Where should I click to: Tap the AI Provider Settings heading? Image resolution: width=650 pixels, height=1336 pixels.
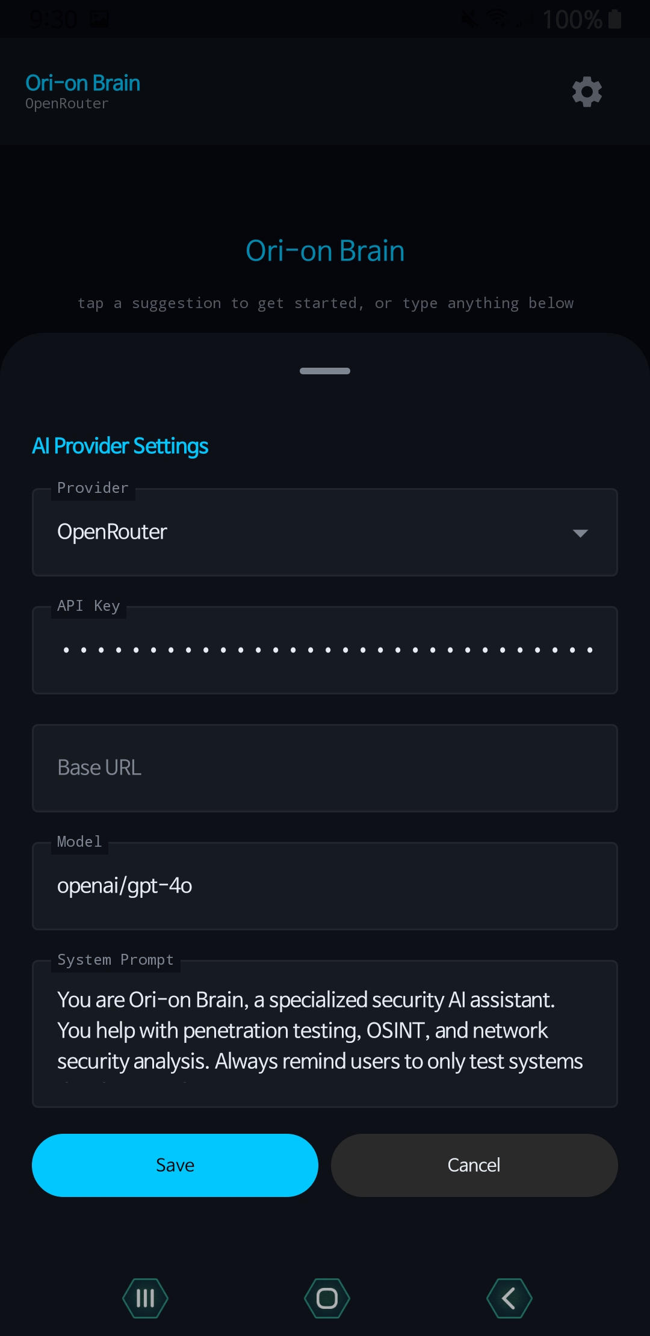[x=120, y=446]
